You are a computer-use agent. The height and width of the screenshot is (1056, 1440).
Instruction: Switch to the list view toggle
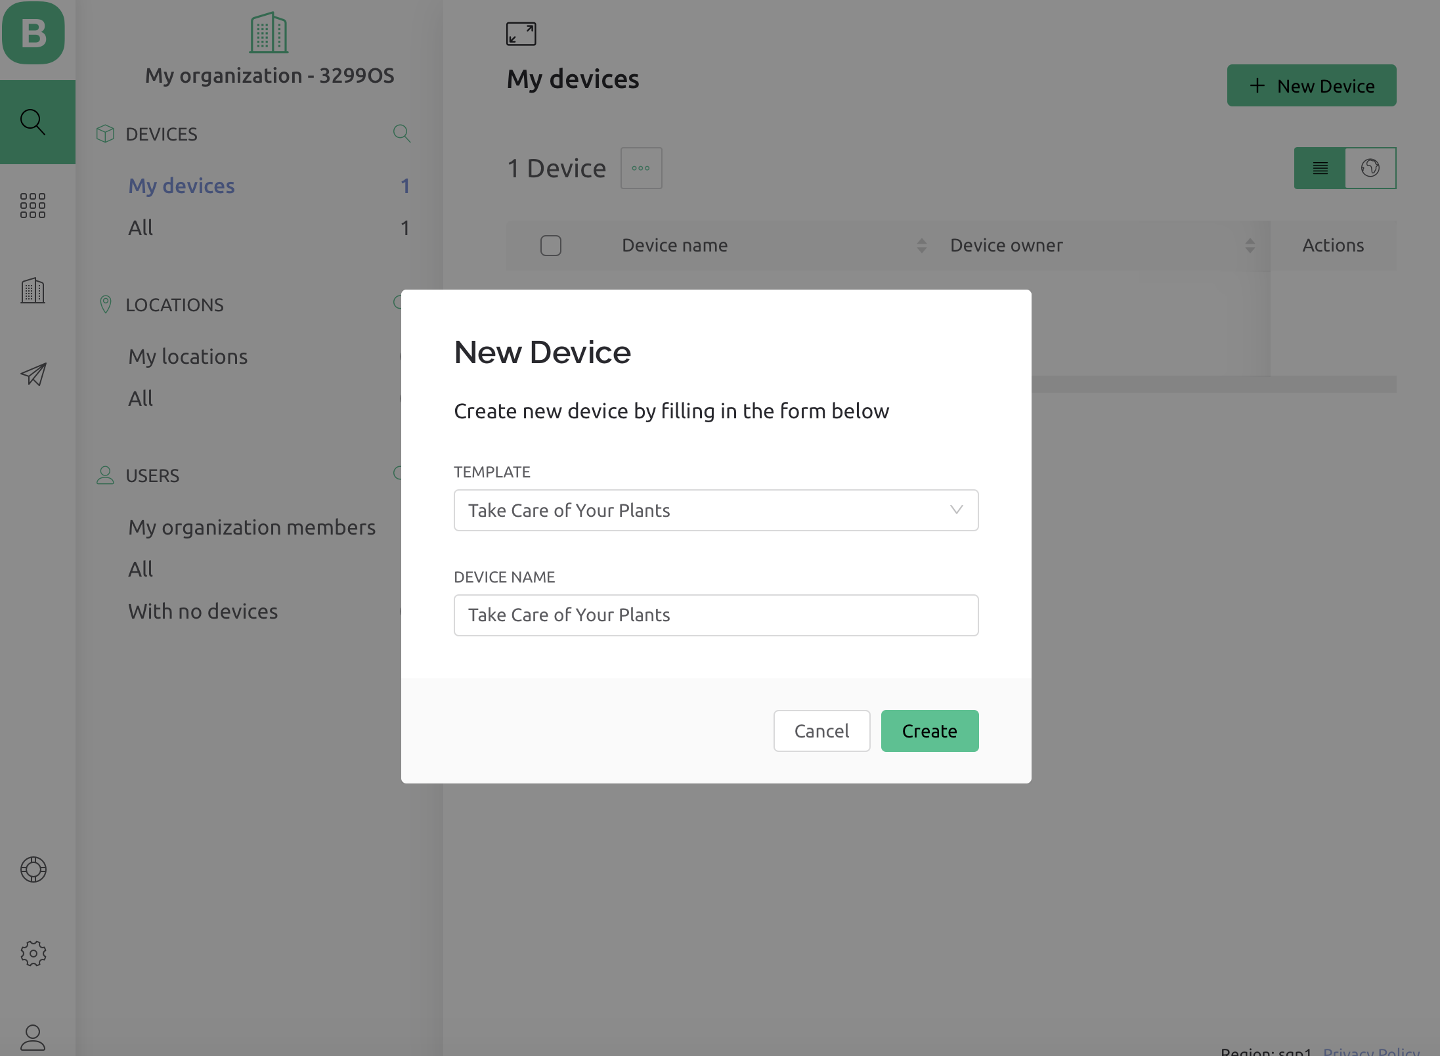[1320, 168]
